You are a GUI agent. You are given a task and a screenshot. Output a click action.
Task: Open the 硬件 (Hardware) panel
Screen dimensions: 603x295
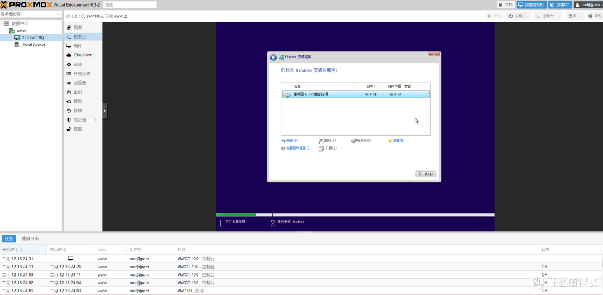coord(78,46)
